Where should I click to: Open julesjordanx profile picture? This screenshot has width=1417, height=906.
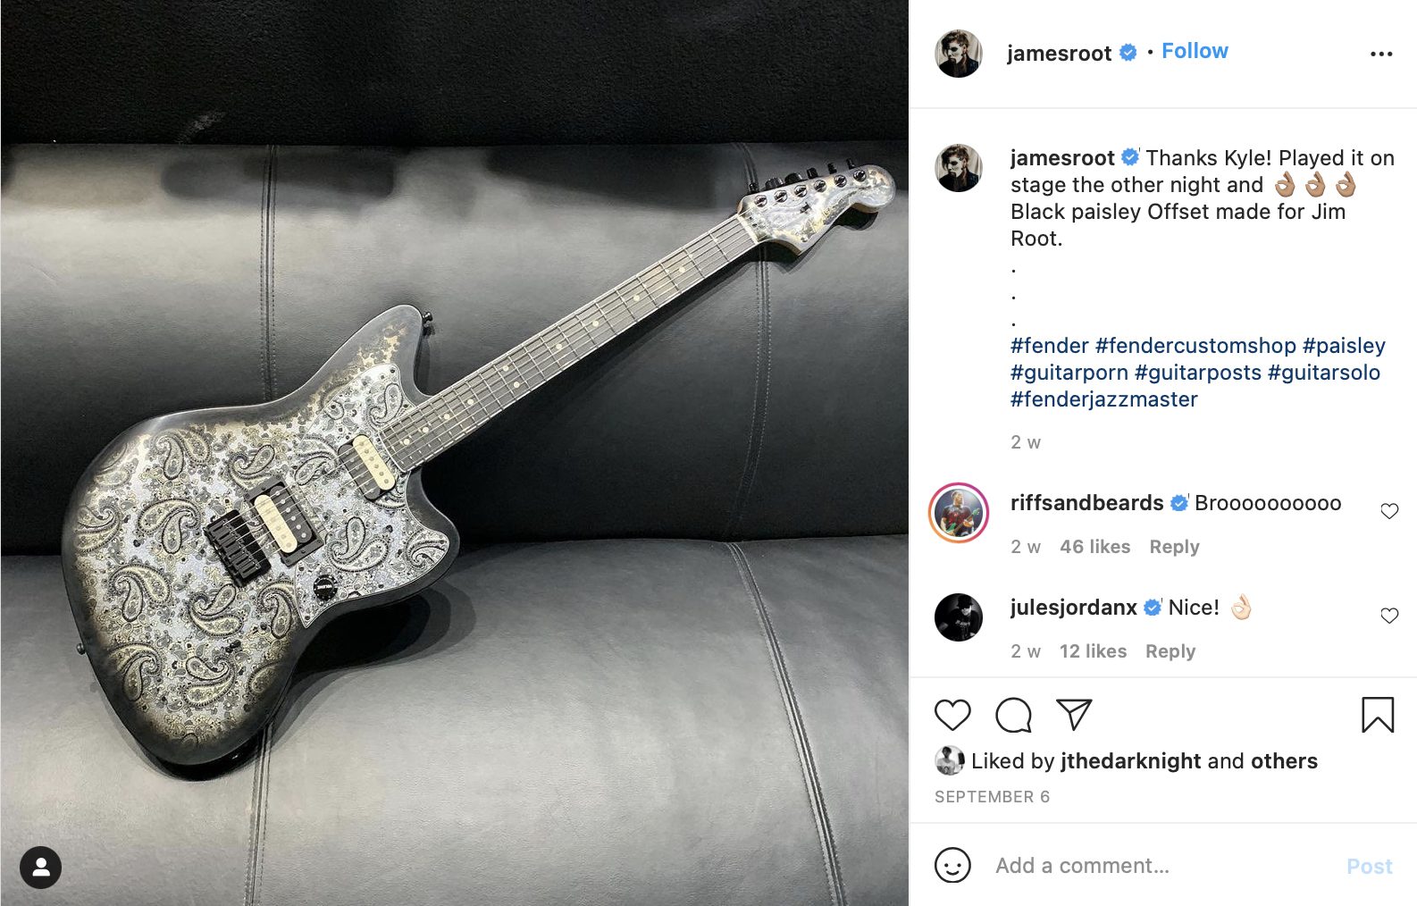tap(959, 617)
